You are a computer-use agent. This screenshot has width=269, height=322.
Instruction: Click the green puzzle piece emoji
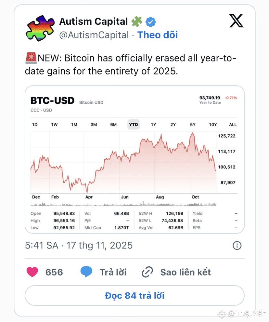[x=136, y=22]
